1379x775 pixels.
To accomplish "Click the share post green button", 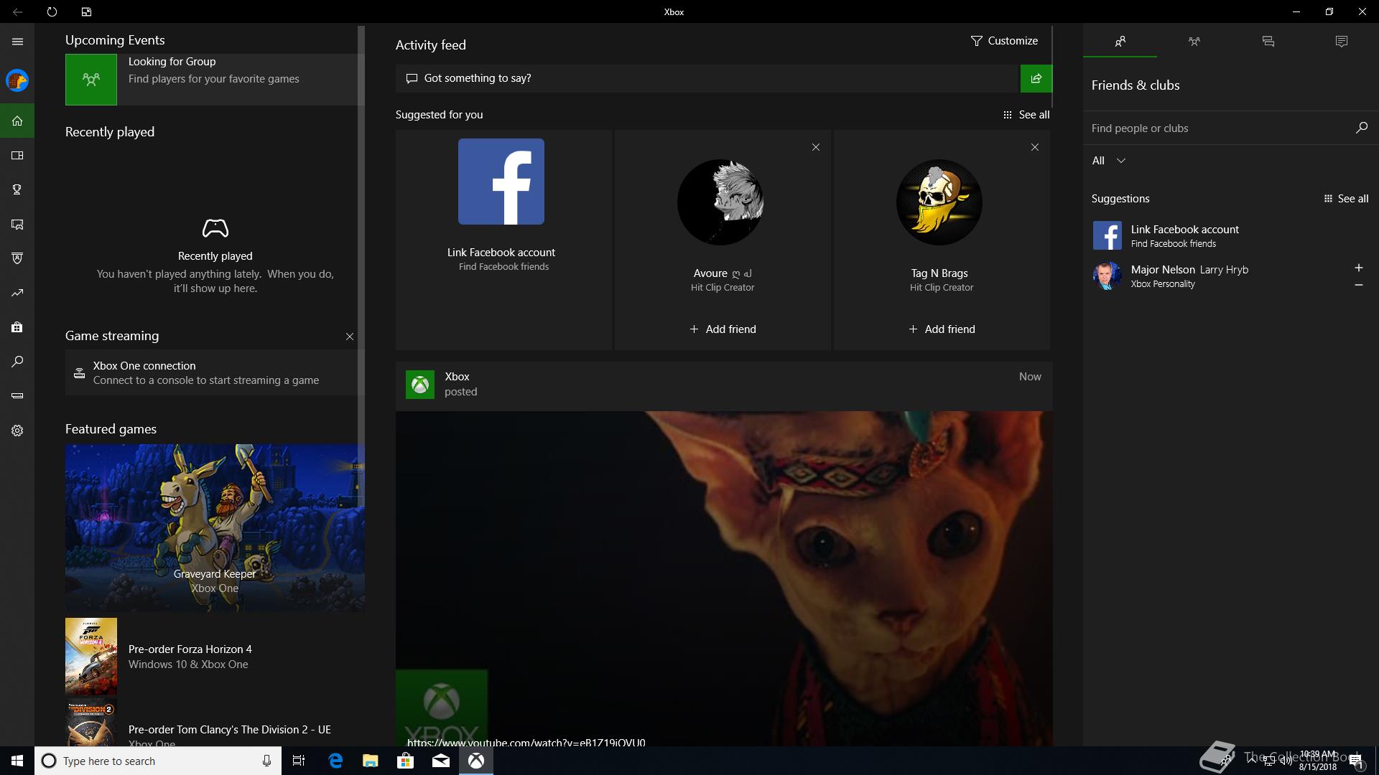I will point(1036,78).
